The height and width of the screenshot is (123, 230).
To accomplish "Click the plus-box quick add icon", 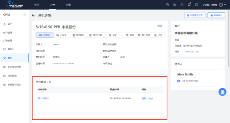I will tap(167, 5).
